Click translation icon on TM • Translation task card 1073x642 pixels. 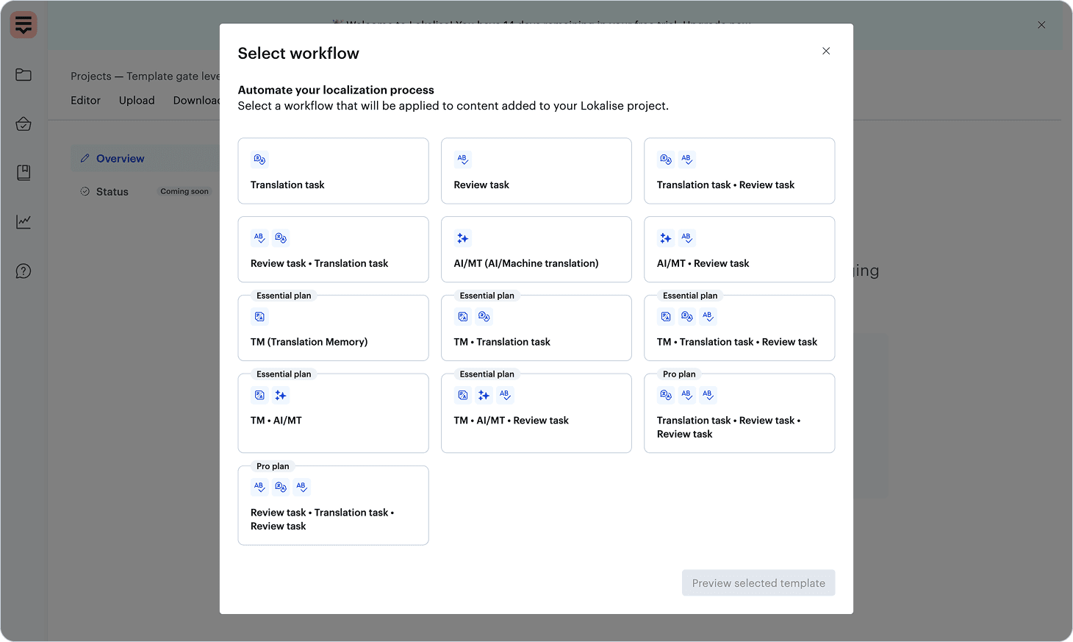(x=484, y=317)
